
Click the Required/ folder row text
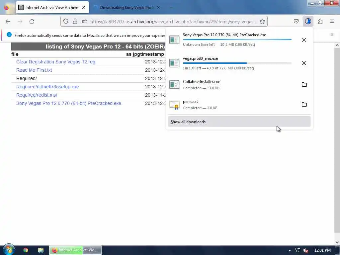(x=27, y=78)
